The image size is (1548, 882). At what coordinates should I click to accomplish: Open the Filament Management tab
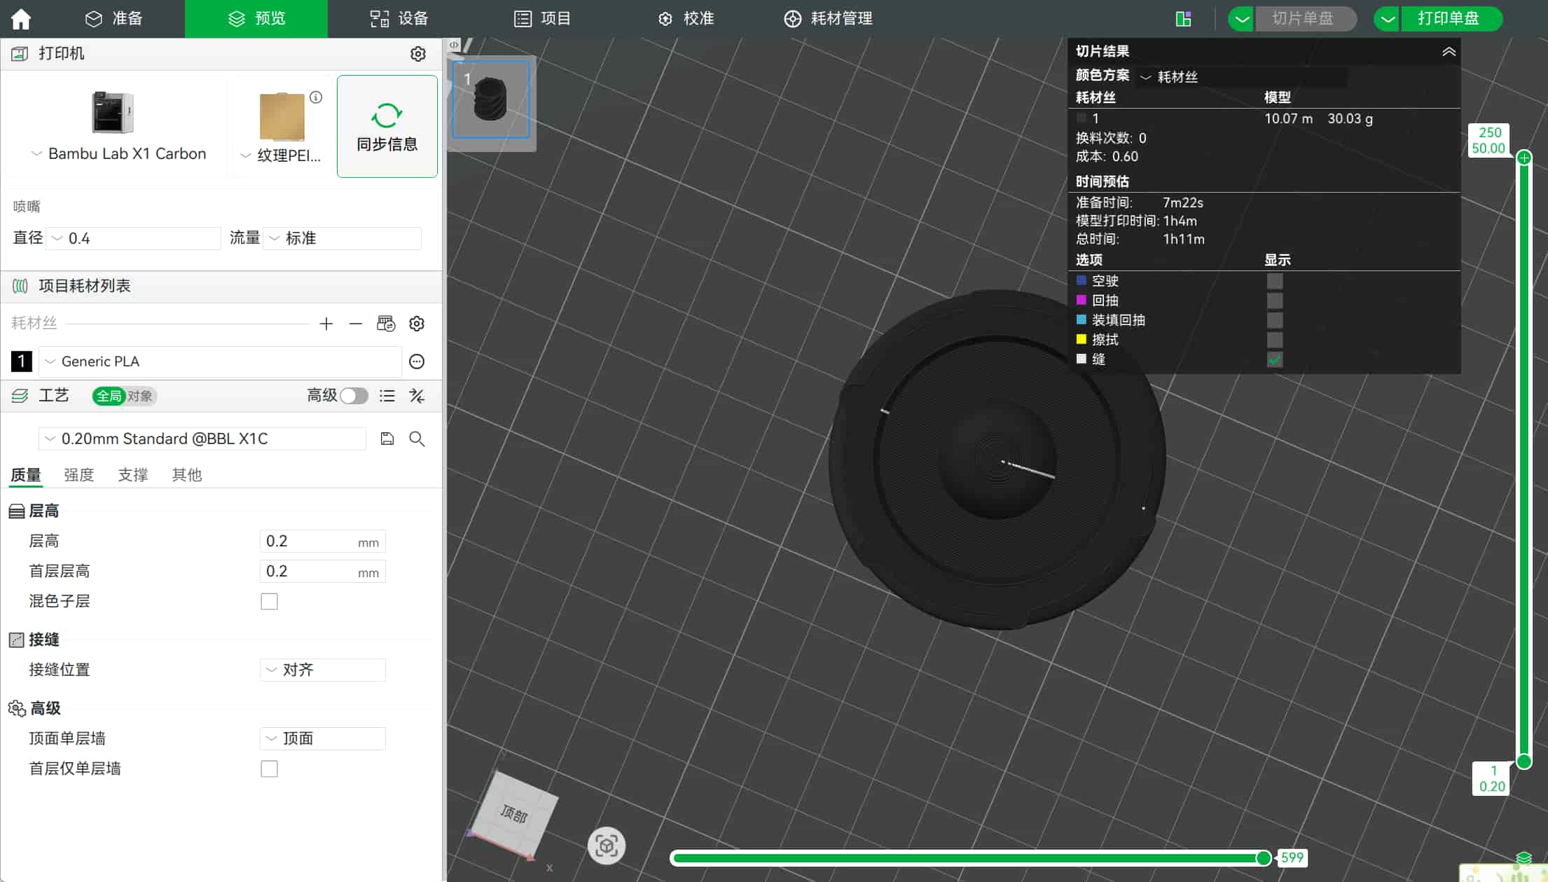click(x=828, y=19)
